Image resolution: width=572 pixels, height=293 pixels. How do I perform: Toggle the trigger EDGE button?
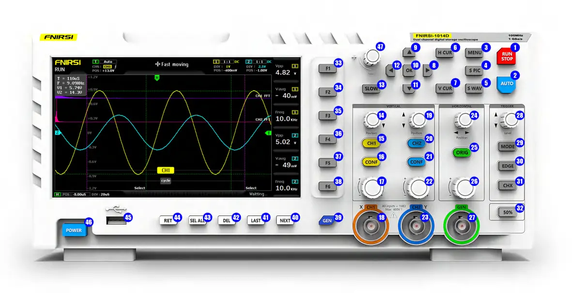pos(508,166)
